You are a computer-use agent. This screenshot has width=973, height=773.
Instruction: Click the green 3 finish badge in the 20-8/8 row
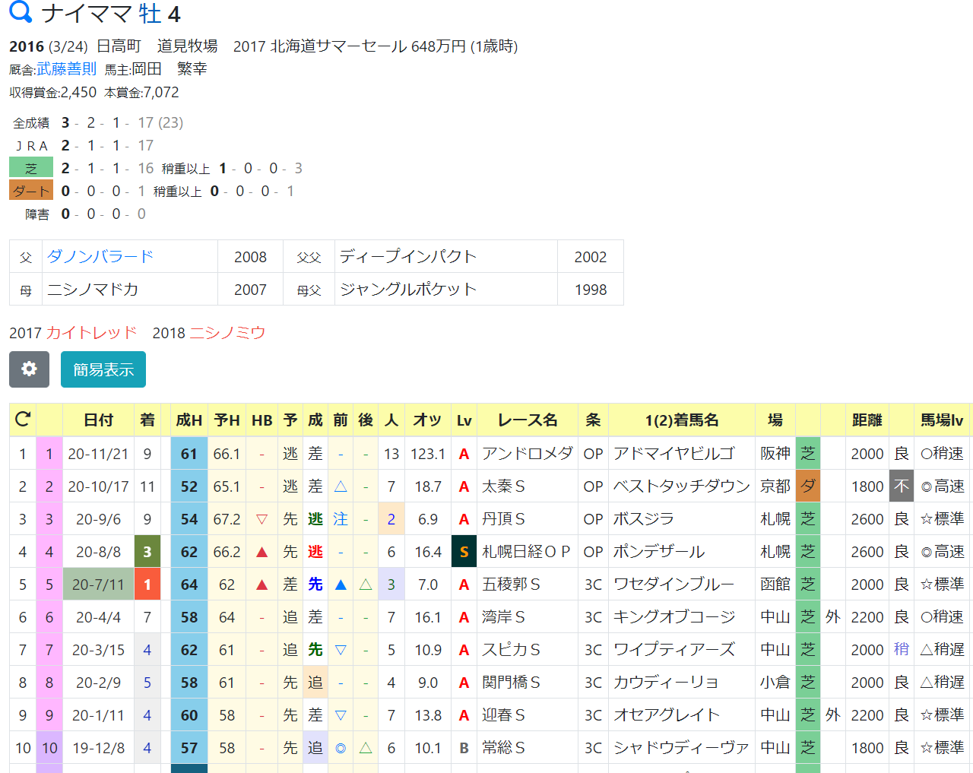147,552
